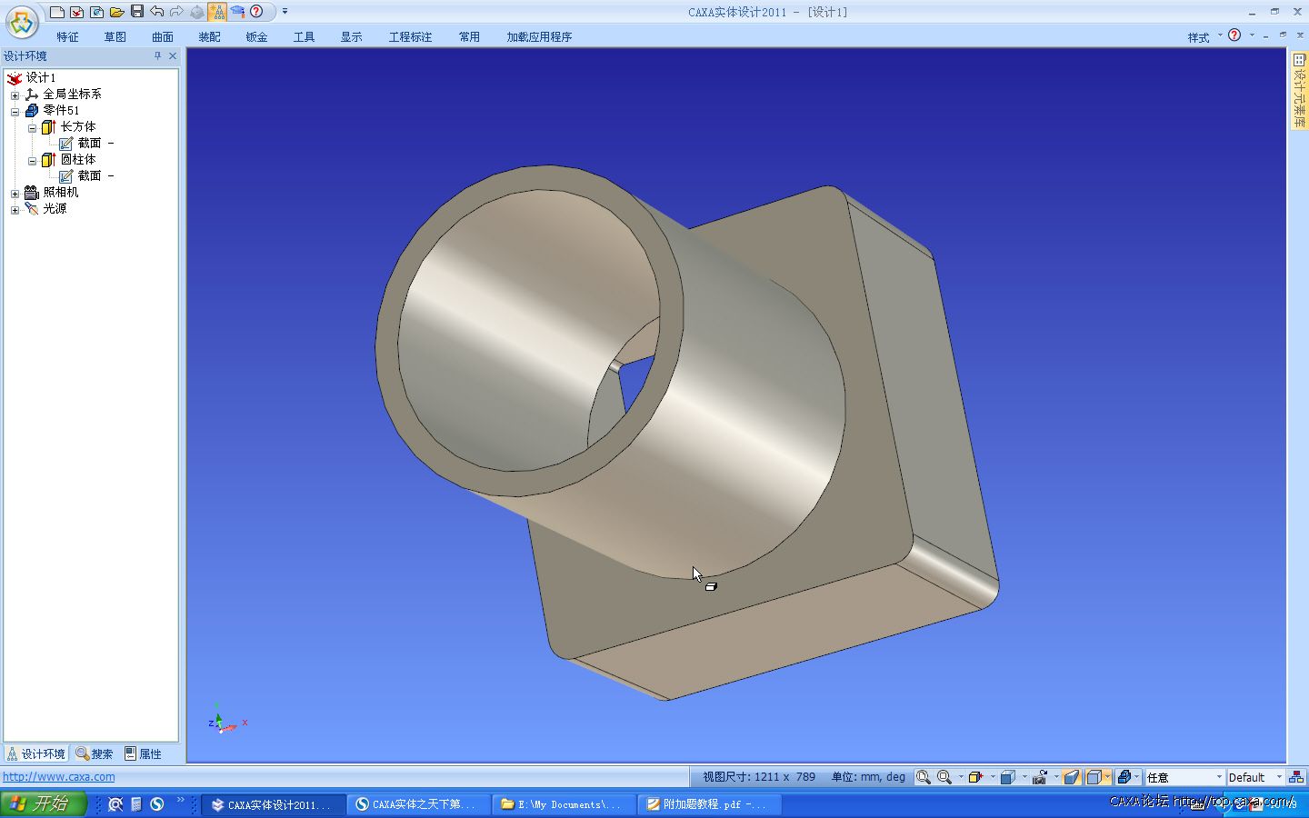The height and width of the screenshot is (818, 1309).
Task: Collapse the 零件51 tree node
Action: pos(15,111)
